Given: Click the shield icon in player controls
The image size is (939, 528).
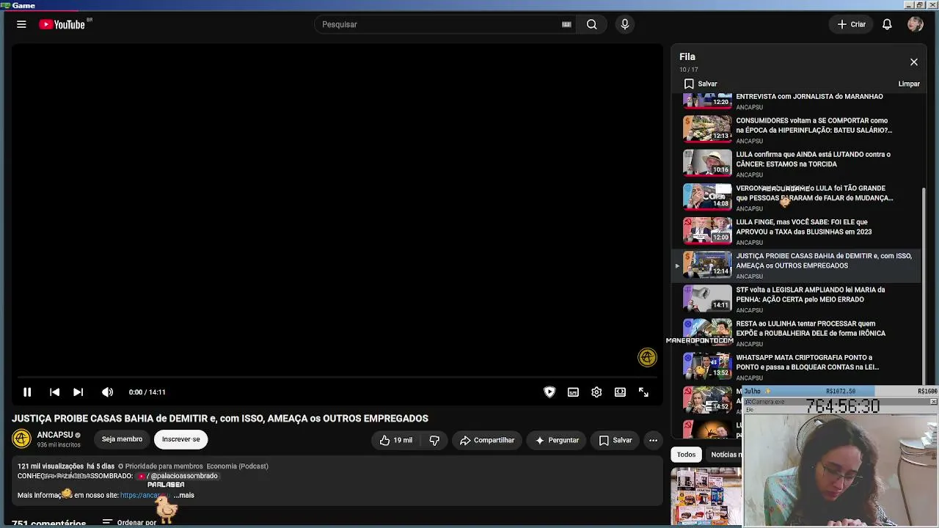Looking at the screenshot, I should (x=549, y=392).
